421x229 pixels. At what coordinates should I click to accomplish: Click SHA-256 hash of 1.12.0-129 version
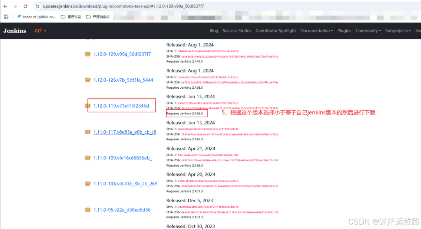(230, 56)
